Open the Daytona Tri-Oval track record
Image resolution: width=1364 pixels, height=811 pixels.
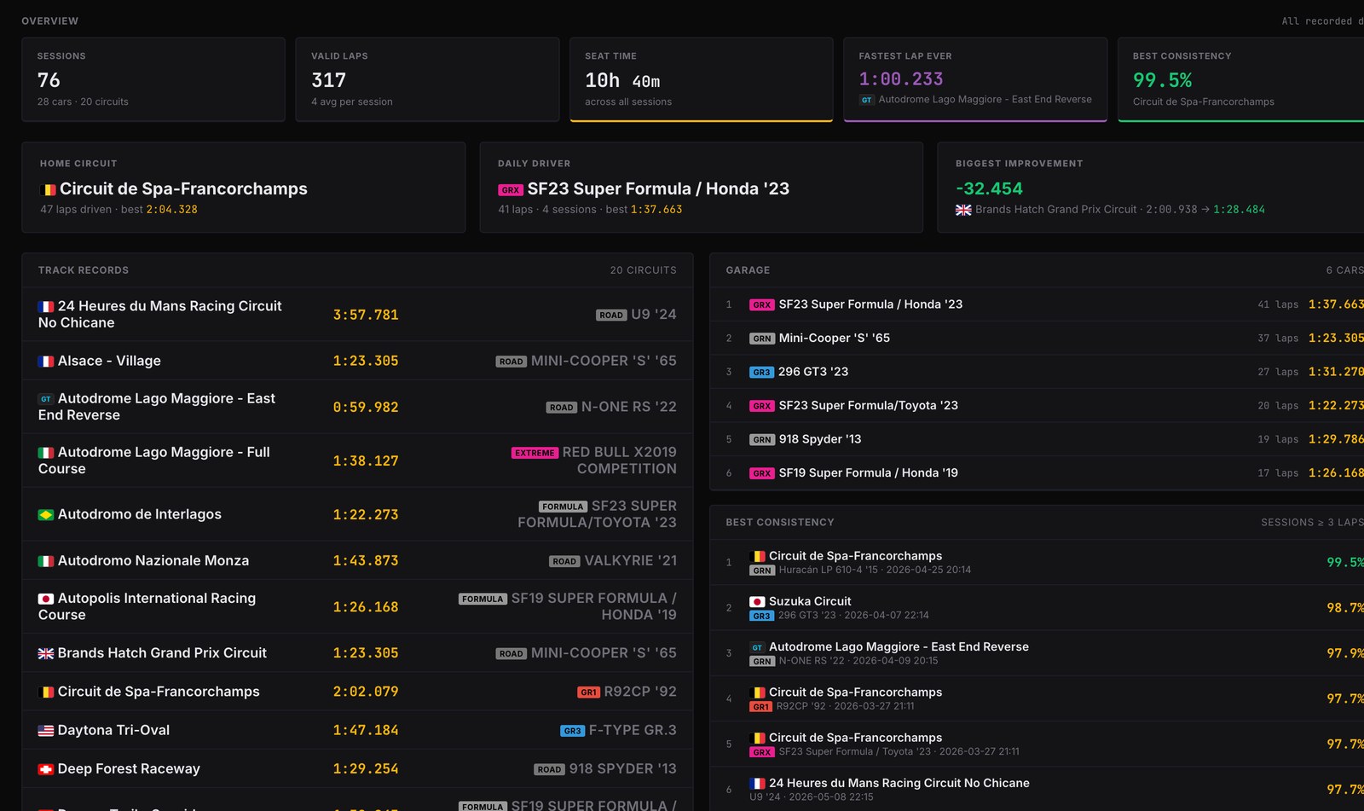pyautogui.click(x=357, y=731)
